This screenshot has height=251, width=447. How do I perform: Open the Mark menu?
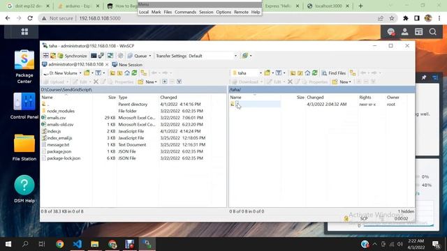click(x=156, y=12)
